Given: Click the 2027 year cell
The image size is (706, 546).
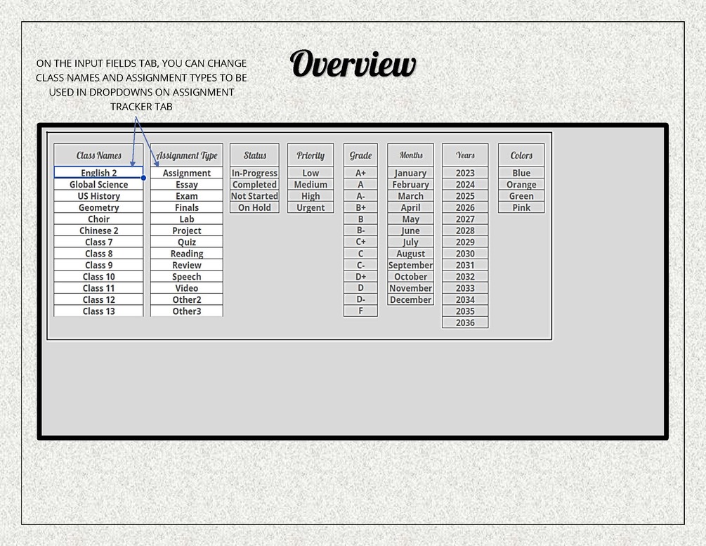Looking at the screenshot, I should click(465, 219).
